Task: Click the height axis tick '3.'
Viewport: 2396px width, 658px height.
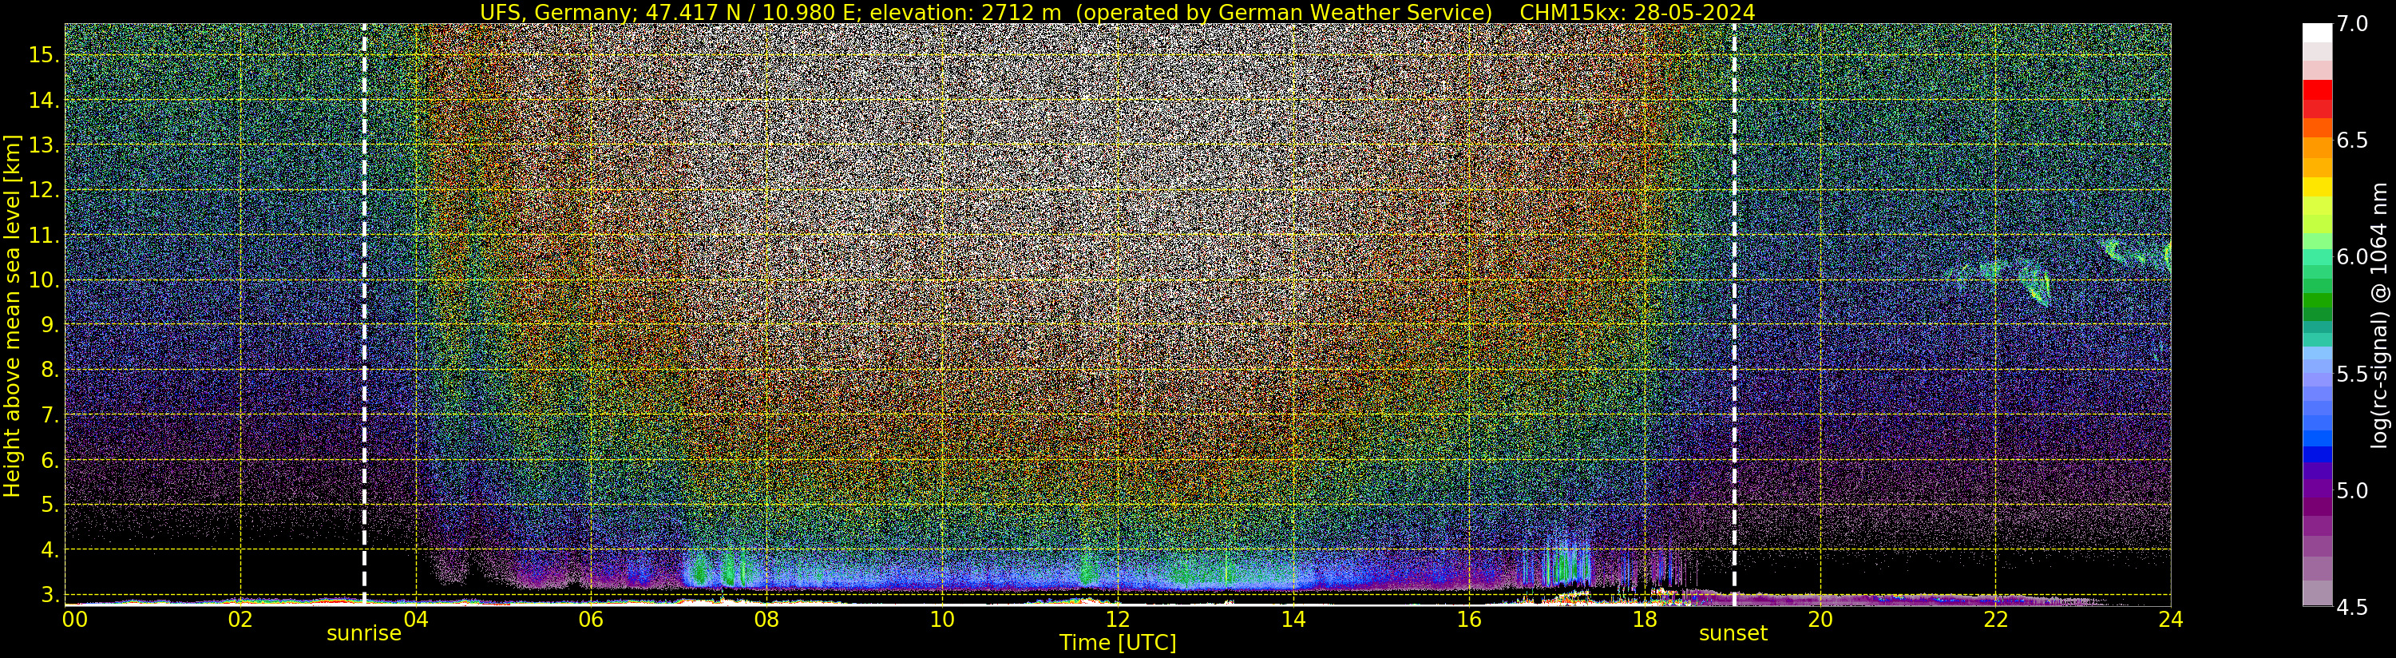Action: click(50, 595)
